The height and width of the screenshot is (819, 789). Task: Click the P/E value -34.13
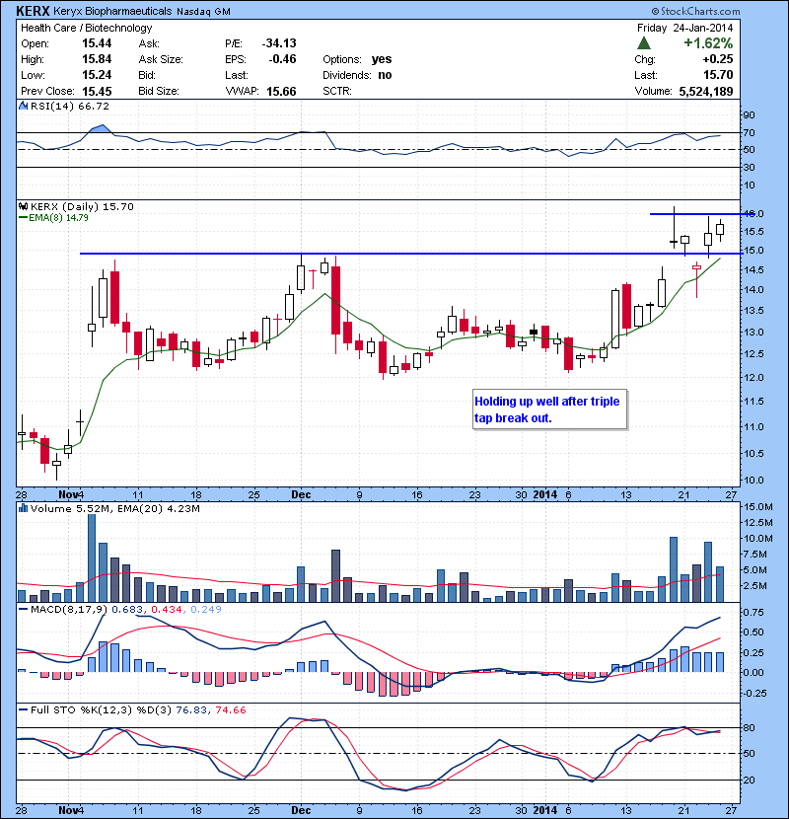(279, 43)
